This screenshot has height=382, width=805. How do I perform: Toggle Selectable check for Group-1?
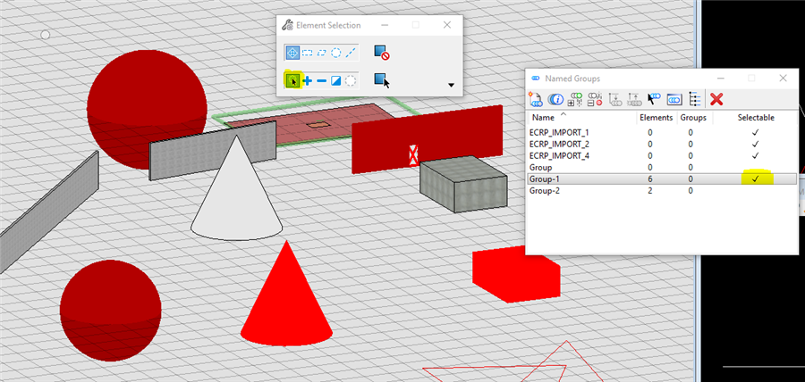[755, 179]
